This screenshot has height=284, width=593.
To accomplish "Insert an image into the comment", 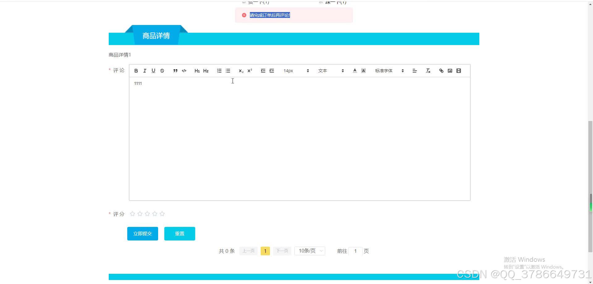I will click(x=450, y=71).
